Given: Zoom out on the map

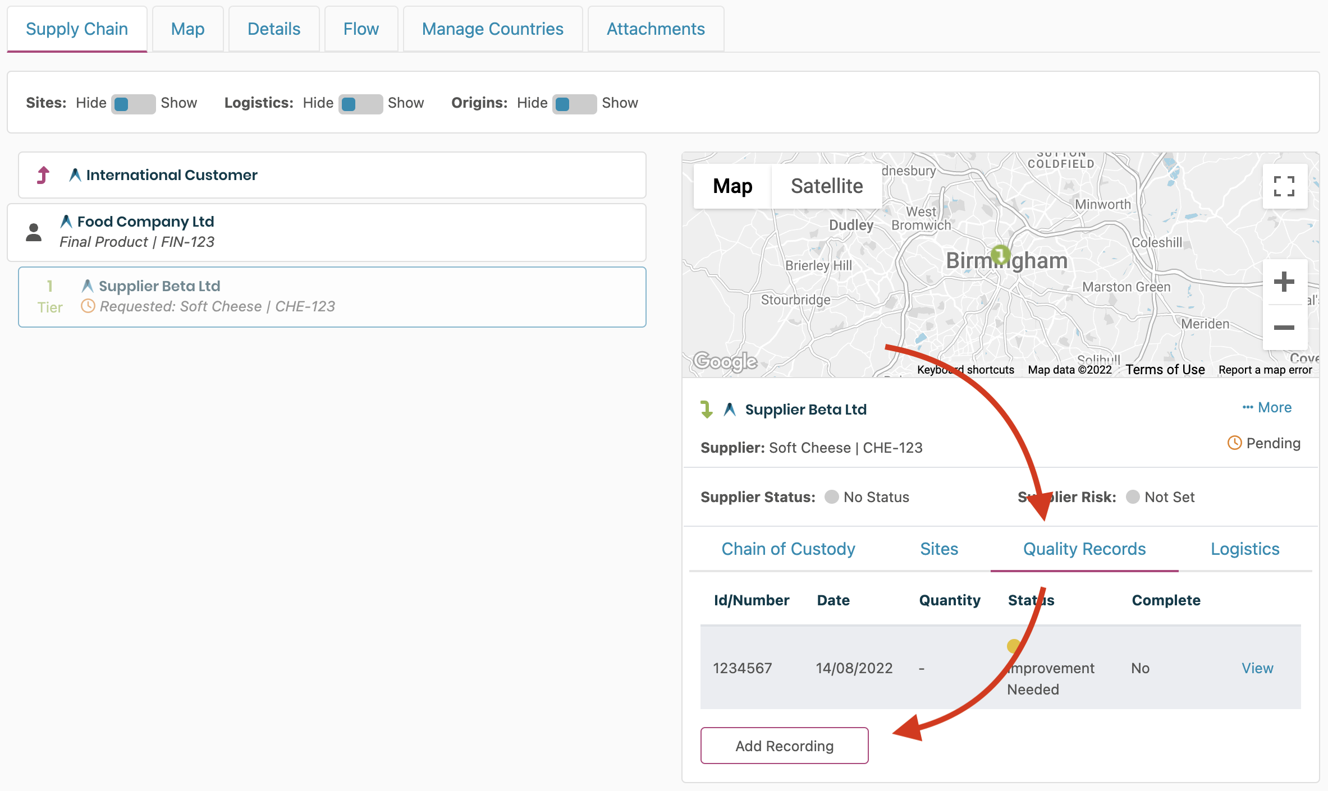Looking at the screenshot, I should point(1284,327).
